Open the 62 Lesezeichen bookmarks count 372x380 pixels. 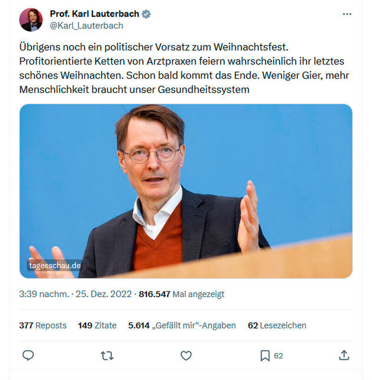tap(277, 325)
